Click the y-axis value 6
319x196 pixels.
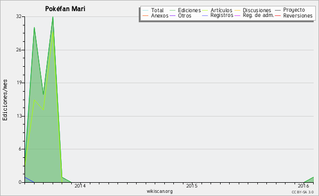coord(20,149)
